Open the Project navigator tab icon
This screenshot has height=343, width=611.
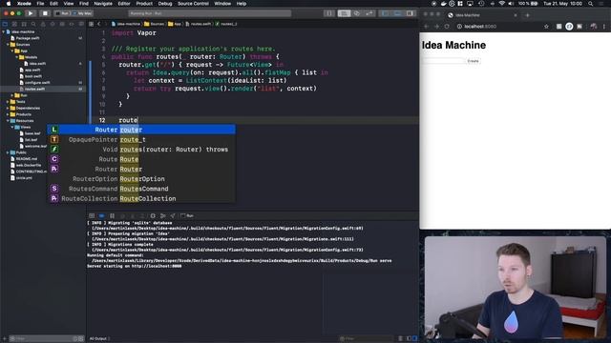point(5,24)
